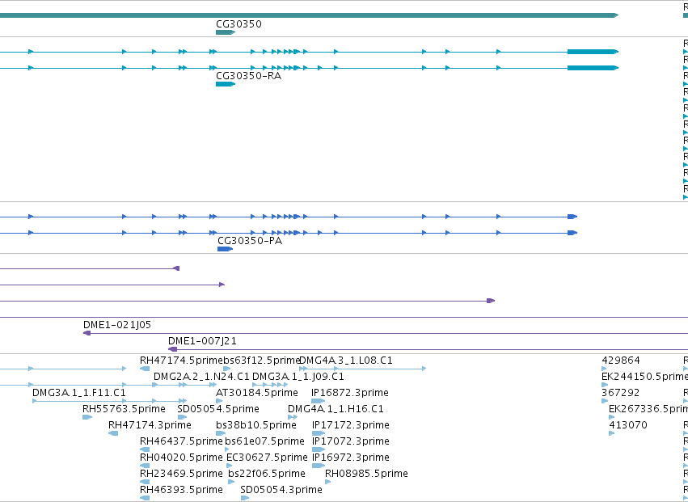Click the 429864 feature label
Viewport: 688px width, 502px height.
(621, 361)
